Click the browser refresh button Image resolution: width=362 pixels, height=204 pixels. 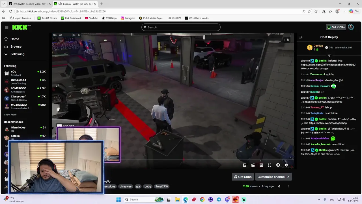coord(10,11)
